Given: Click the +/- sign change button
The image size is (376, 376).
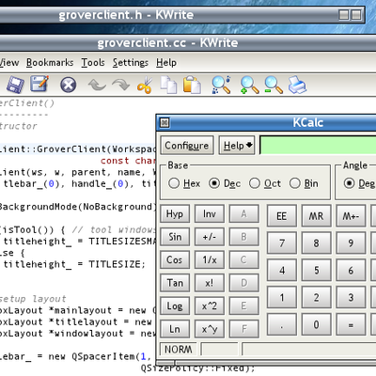Looking at the screenshot, I should pos(210,237).
